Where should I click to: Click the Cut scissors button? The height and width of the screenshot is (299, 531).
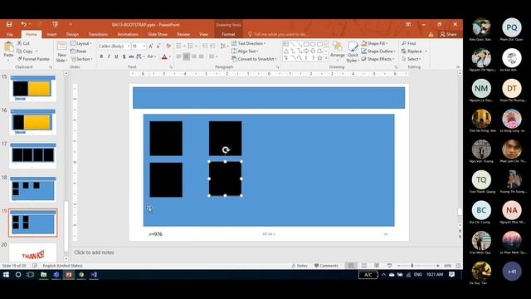coord(24,43)
